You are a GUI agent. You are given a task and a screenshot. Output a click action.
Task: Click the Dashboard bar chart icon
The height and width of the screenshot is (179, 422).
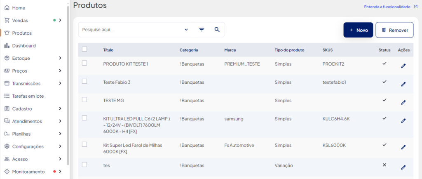[7, 45]
